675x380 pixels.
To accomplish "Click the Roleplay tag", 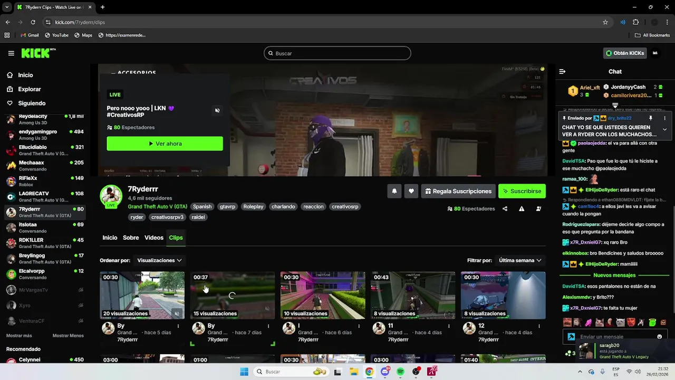I will tap(253, 206).
